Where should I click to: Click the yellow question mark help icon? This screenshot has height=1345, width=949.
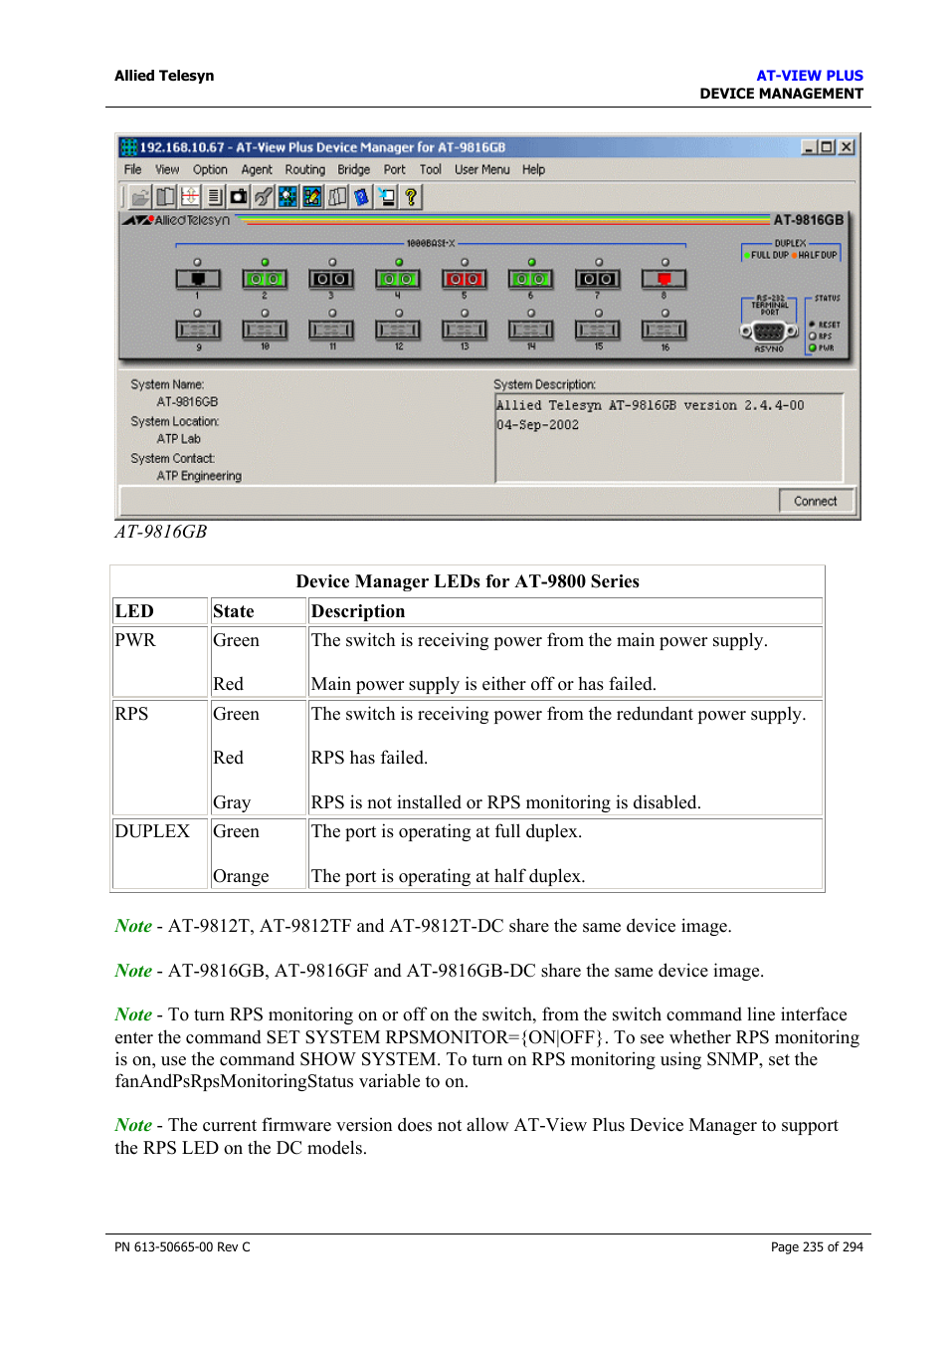(411, 197)
